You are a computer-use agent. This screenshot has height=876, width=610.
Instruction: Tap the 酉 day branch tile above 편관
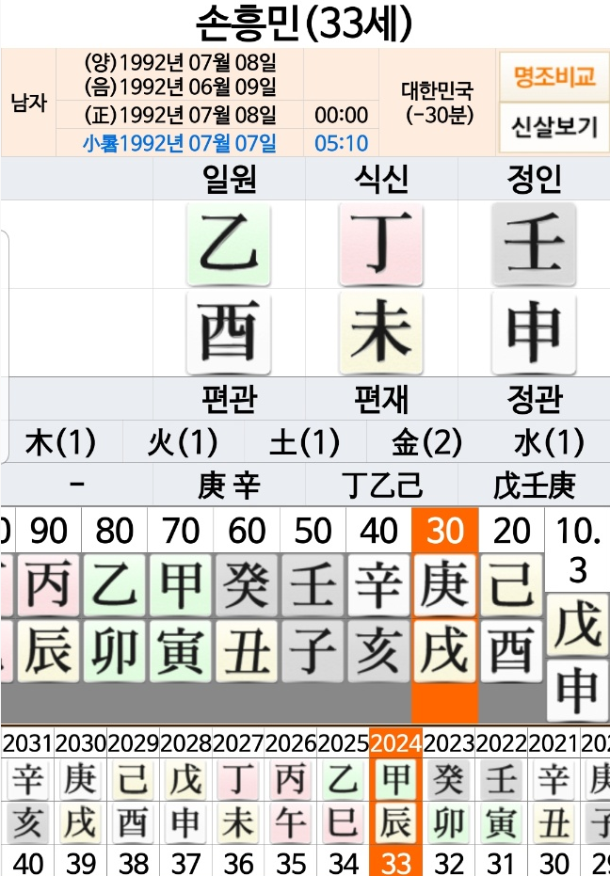(229, 332)
